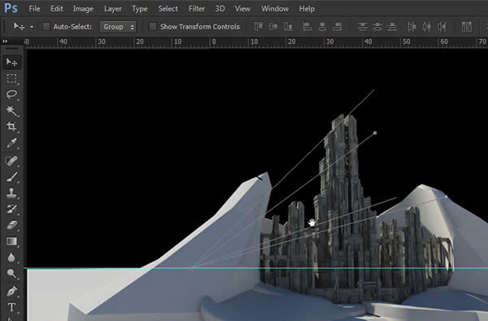The height and width of the screenshot is (321, 488).
Task: Click Distribute Vertical Centers icon
Action: 377,27
